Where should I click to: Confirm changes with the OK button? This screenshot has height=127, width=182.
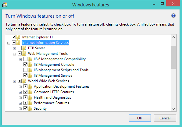click(140, 118)
